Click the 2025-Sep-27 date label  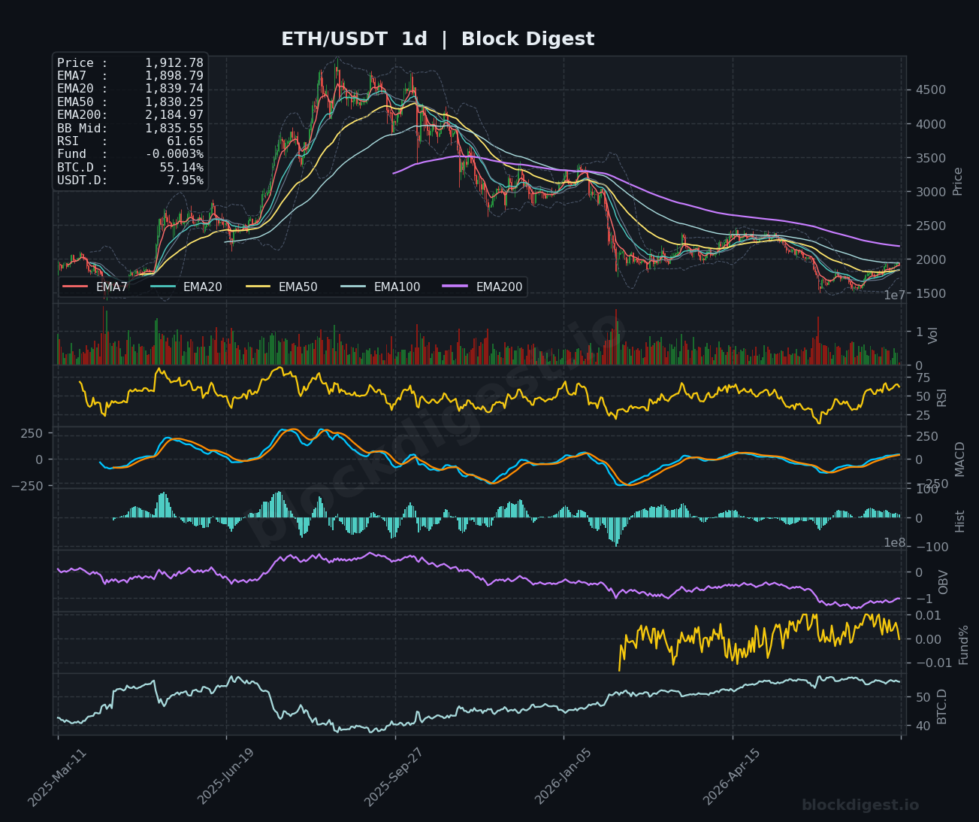pyautogui.click(x=394, y=776)
